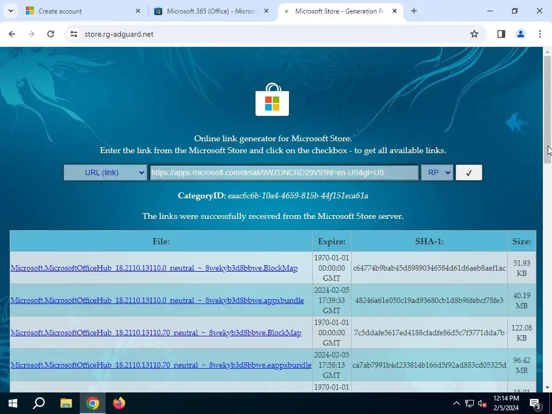This screenshot has height=414, width=552.
Task: Close the Create account tab
Action: tap(138, 11)
